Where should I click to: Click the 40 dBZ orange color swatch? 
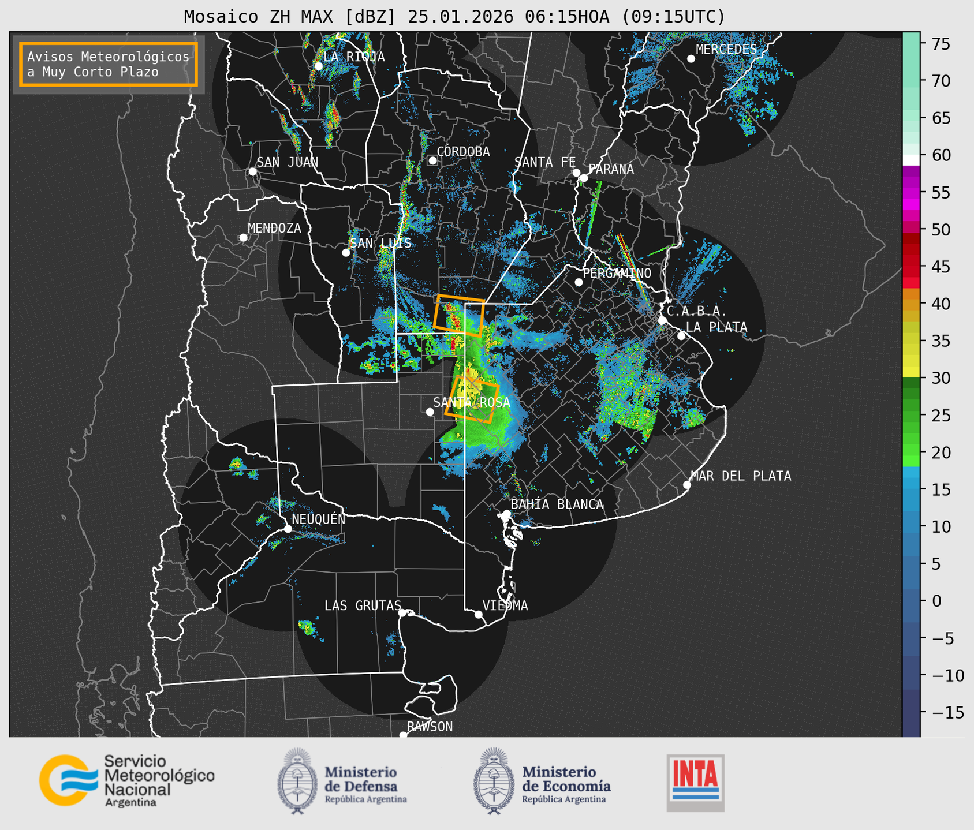pos(911,304)
